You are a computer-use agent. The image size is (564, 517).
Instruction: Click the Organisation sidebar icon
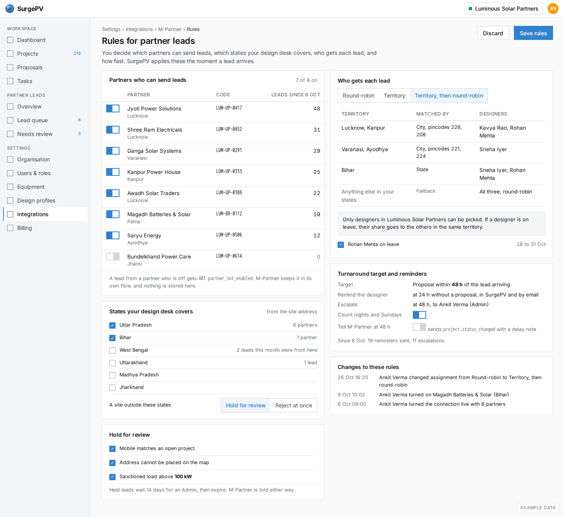10,159
